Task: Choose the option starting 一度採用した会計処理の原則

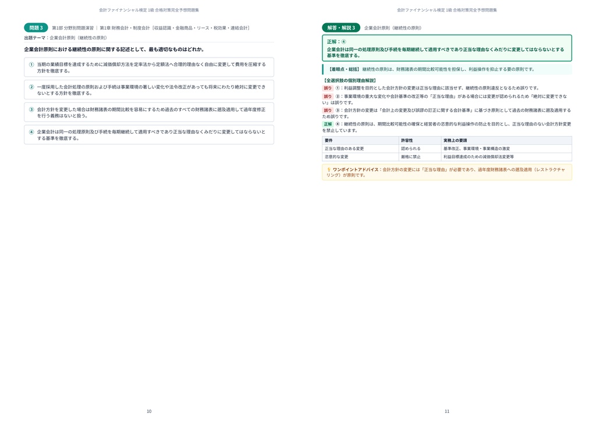Action: pos(149,90)
